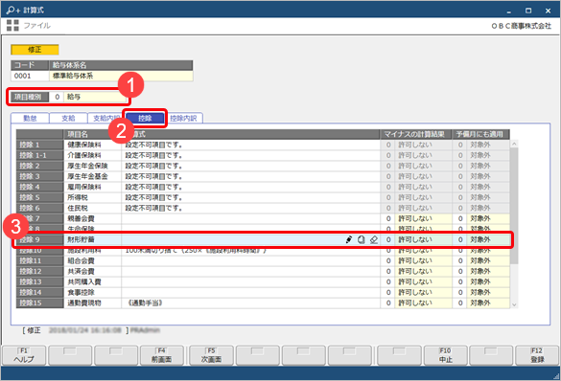This screenshot has width=561, height=381.
Task: Switch to the 支給 tab
Action: 68,118
